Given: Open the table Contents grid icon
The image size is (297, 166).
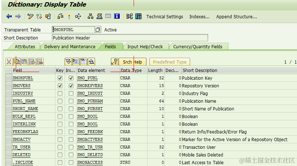Looking at the screenshot, I should pos(138,16).
